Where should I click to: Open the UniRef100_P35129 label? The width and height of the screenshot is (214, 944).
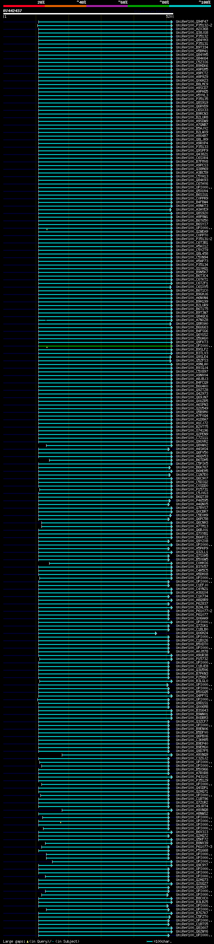(x=192, y=780)
